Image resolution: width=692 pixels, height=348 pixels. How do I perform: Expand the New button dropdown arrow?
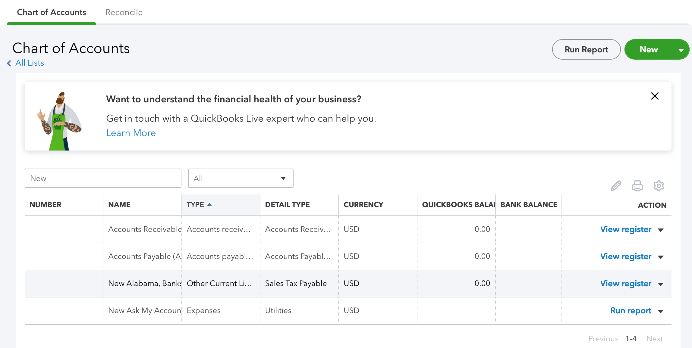(681, 50)
